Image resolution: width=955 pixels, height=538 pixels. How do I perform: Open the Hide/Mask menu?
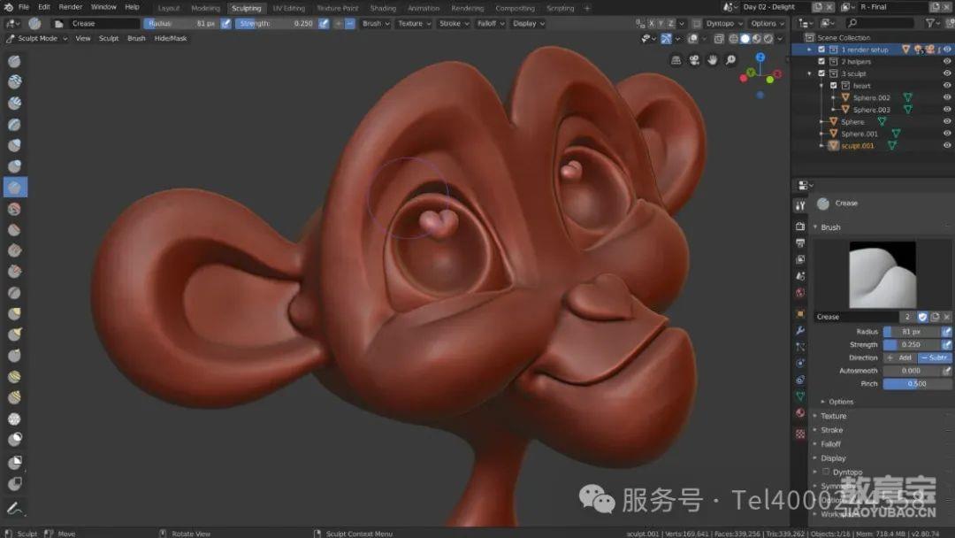tap(171, 38)
